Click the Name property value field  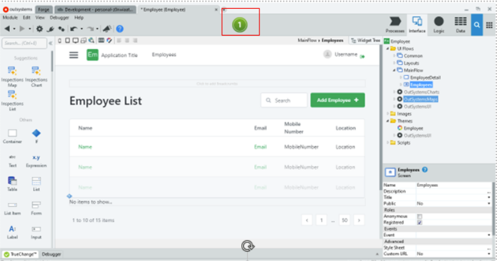tap(453, 185)
